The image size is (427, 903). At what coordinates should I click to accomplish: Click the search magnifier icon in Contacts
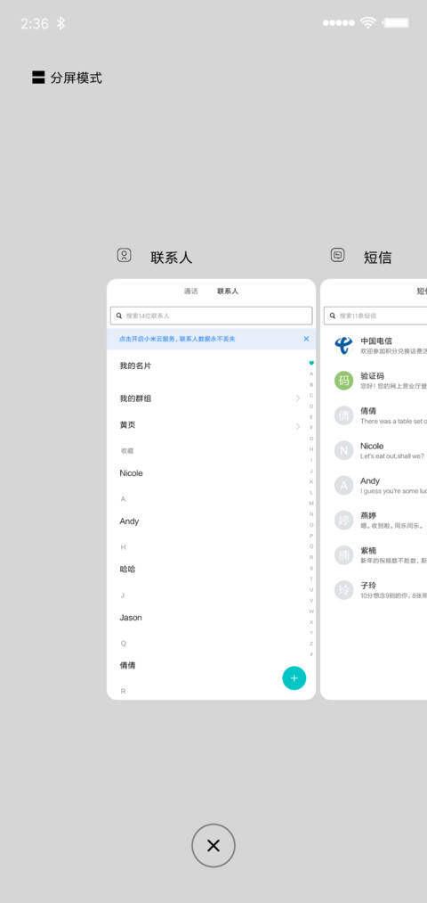click(x=119, y=316)
